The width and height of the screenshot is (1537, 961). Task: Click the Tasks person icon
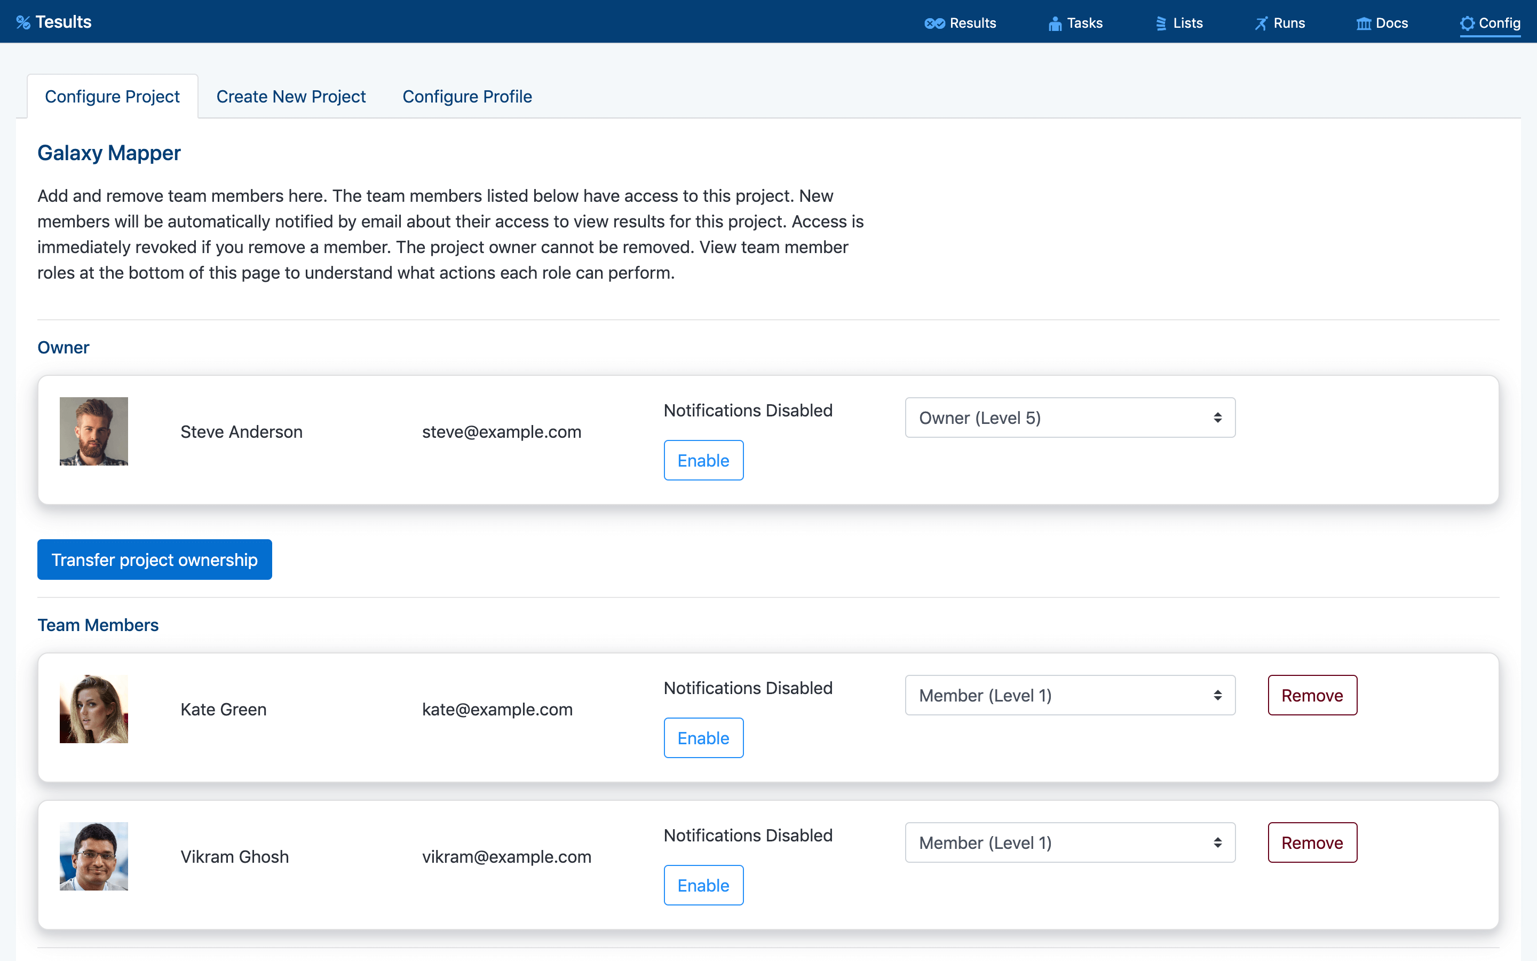(1055, 23)
